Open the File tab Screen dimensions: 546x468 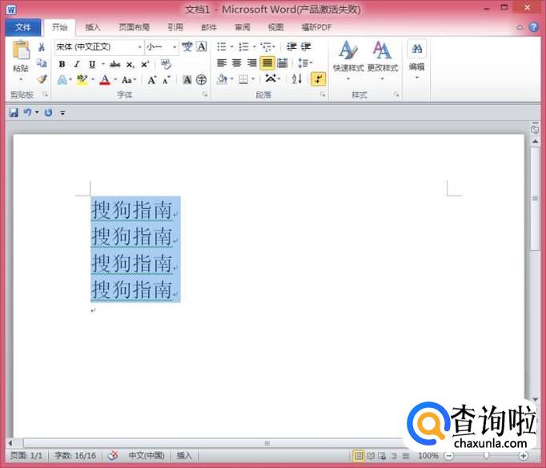coord(23,27)
